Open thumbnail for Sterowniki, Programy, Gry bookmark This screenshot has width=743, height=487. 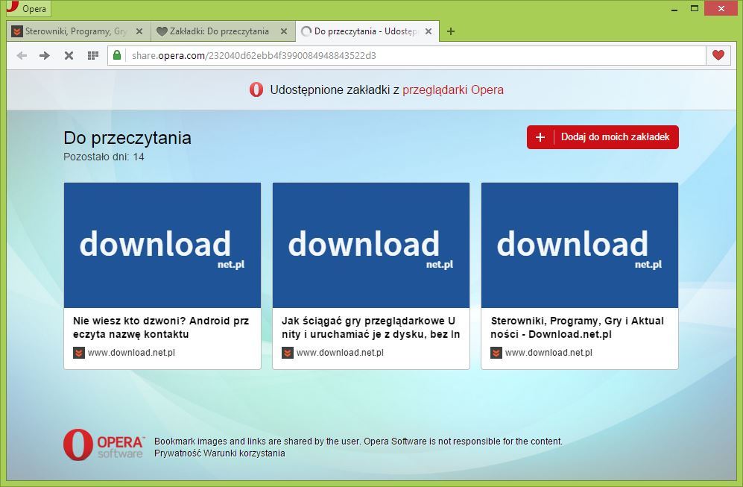[580, 245]
